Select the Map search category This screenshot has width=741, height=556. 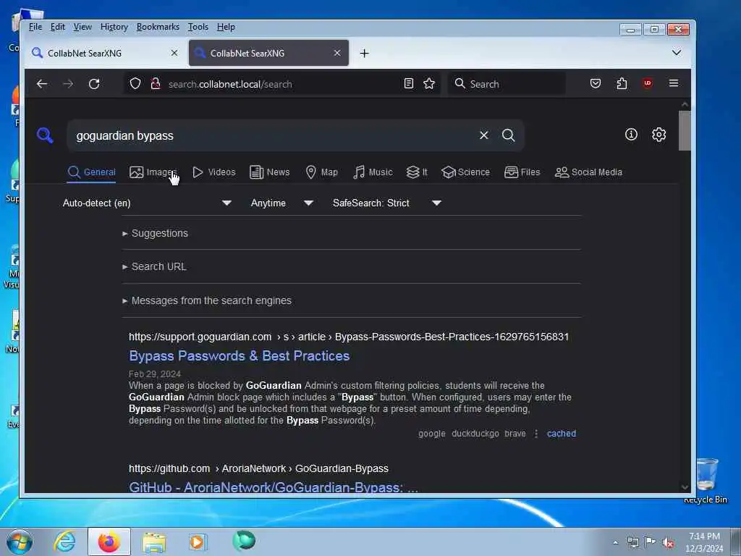321,172
